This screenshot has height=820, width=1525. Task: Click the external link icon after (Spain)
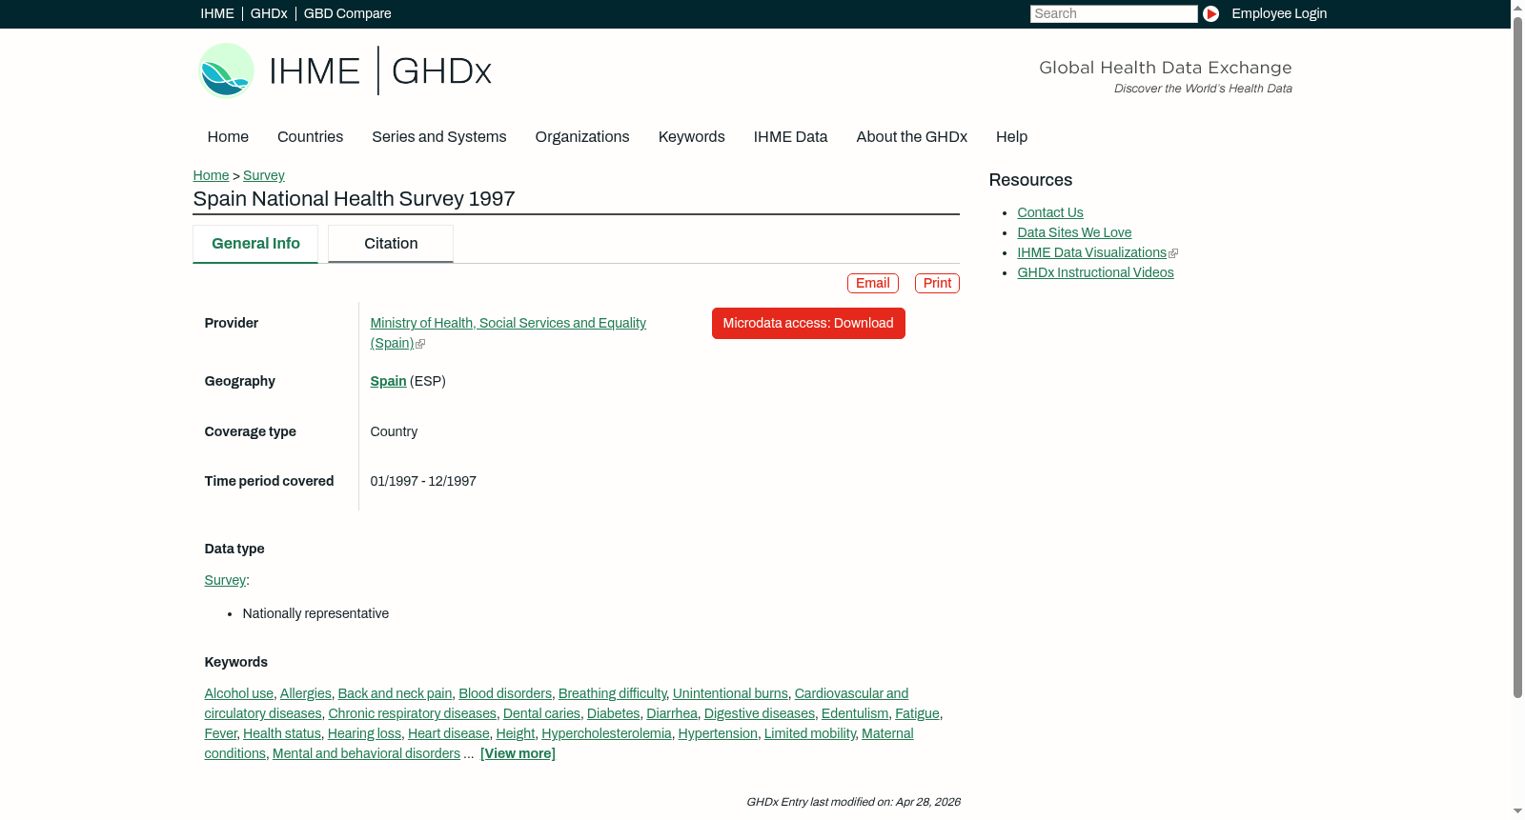coord(420,344)
